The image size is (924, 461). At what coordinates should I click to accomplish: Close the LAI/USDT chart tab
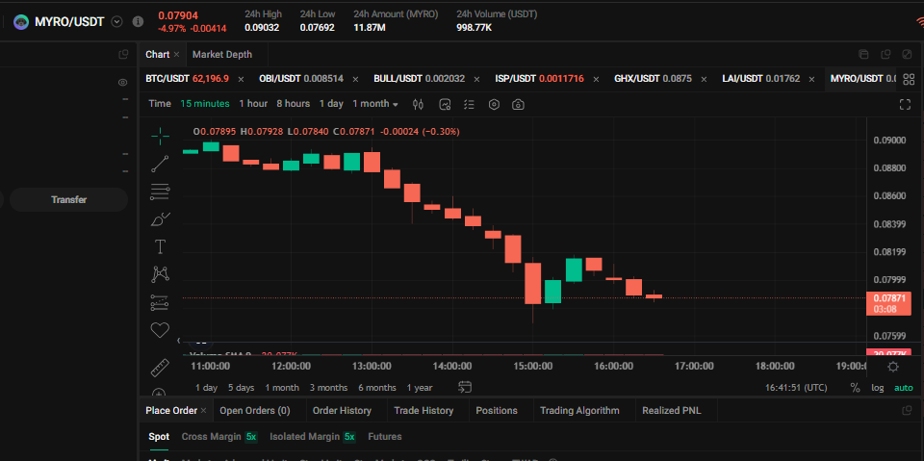point(812,79)
